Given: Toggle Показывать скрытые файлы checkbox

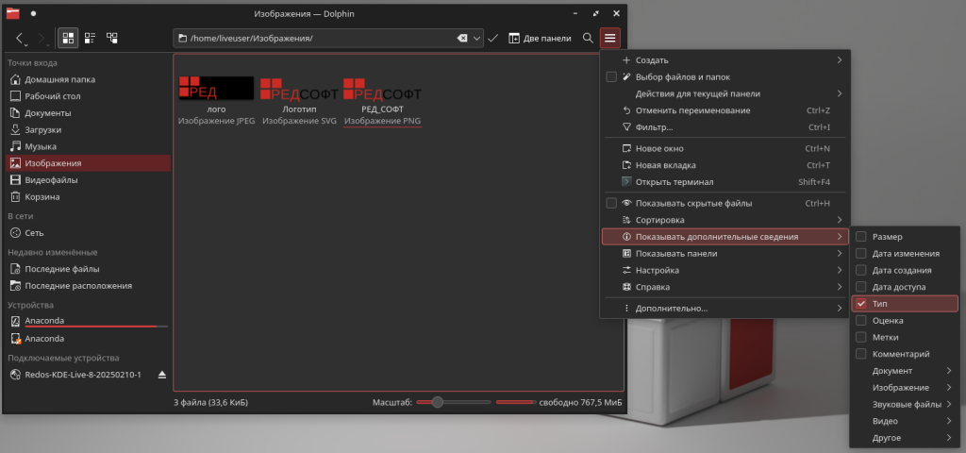Looking at the screenshot, I should [x=611, y=203].
